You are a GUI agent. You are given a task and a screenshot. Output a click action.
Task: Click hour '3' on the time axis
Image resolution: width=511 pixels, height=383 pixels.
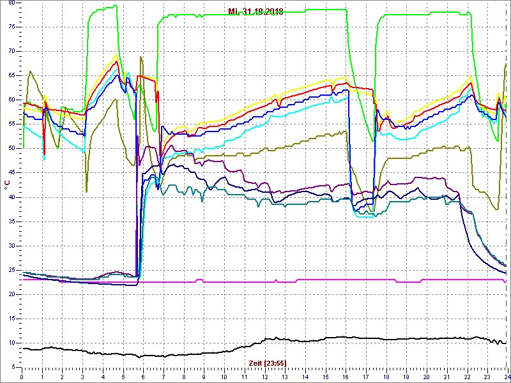click(82, 377)
